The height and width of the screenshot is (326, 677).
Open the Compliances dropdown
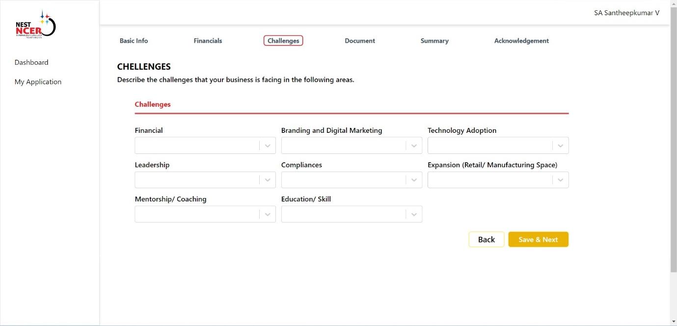351,180
